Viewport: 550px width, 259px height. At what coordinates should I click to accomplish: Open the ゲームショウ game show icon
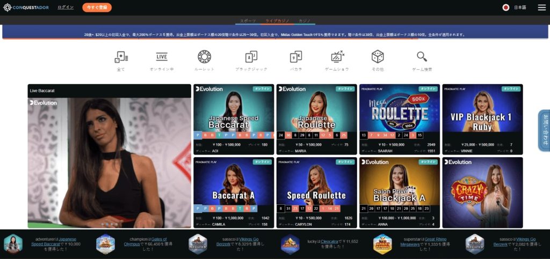[337, 57]
